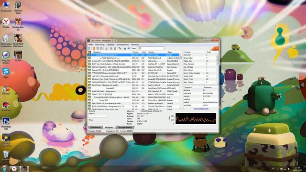Image resolution: width=306 pixels, height=172 pixels.
Task: Select the Lost City Scavenge and Survival row
Action: click(x=134, y=76)
